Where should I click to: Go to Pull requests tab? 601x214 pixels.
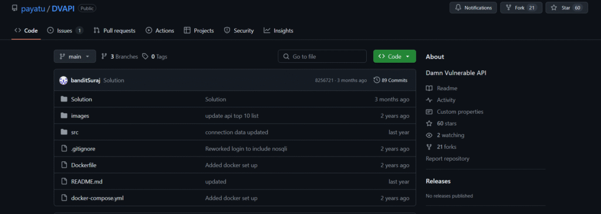pos(114,30)
